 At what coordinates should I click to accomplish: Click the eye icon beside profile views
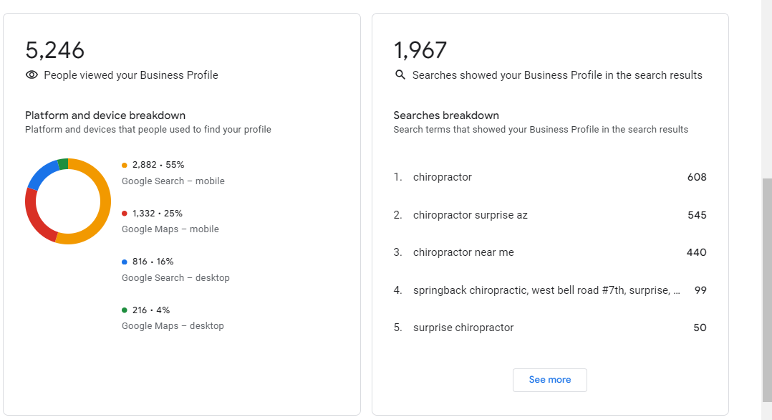pyautogui.click(x=32, y=75)
